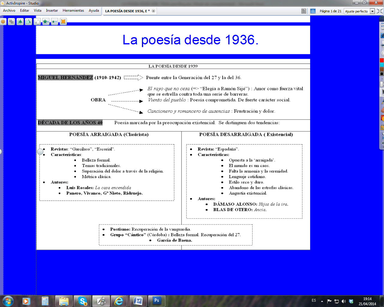Open File Explorer from the taskbar
Screen dimensions: 384x307
(x=64, y=301)
